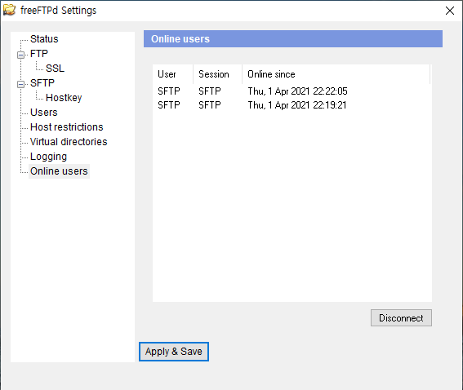463x390 pixels.
Task: Click the freeFTPd folder icon in title bar
Action: coord(9,10)
